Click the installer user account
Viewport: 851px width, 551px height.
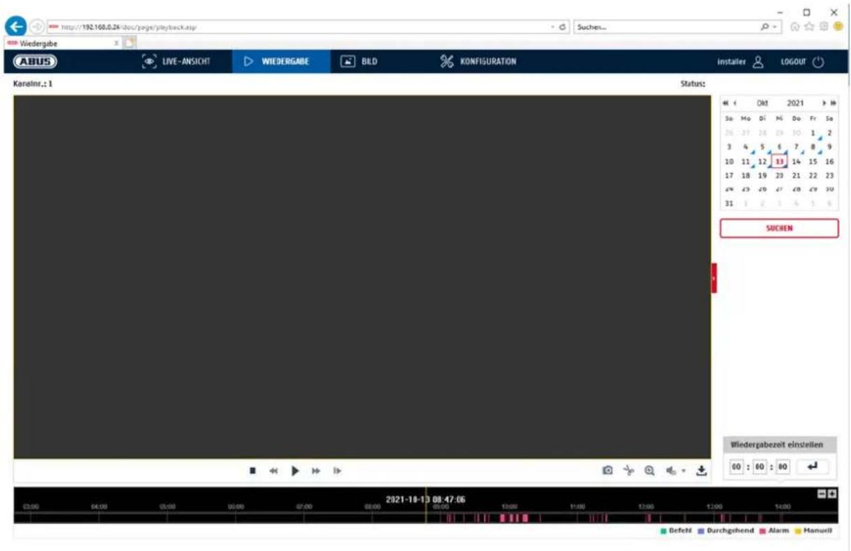pos(739,61)
